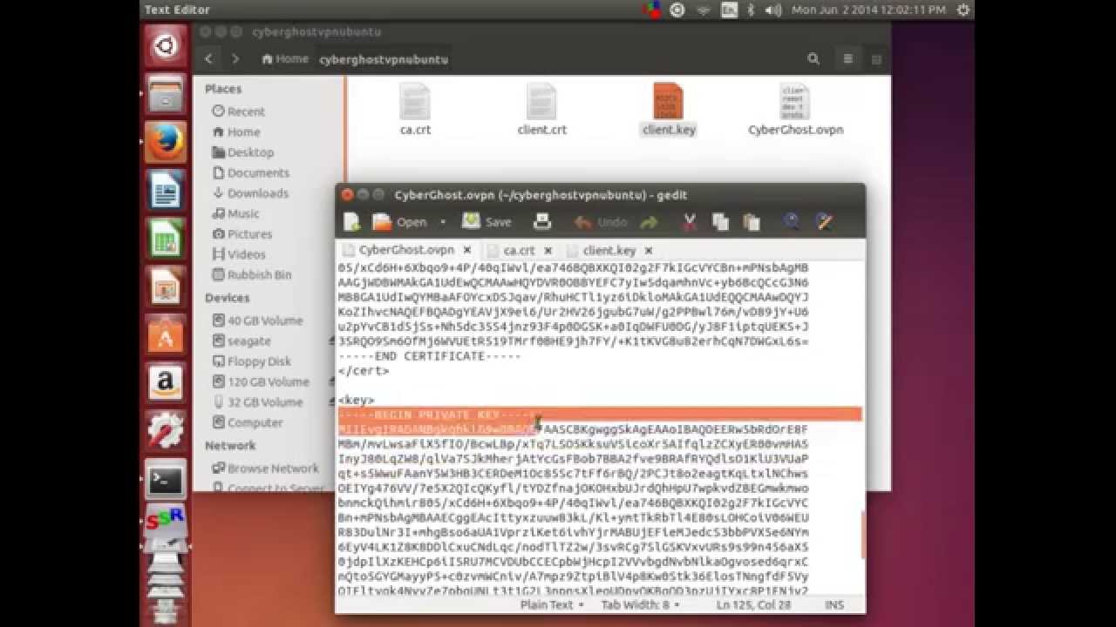Switch to the client.key tab
Screen dimensions: 1116x627
(x=609, y=250)
